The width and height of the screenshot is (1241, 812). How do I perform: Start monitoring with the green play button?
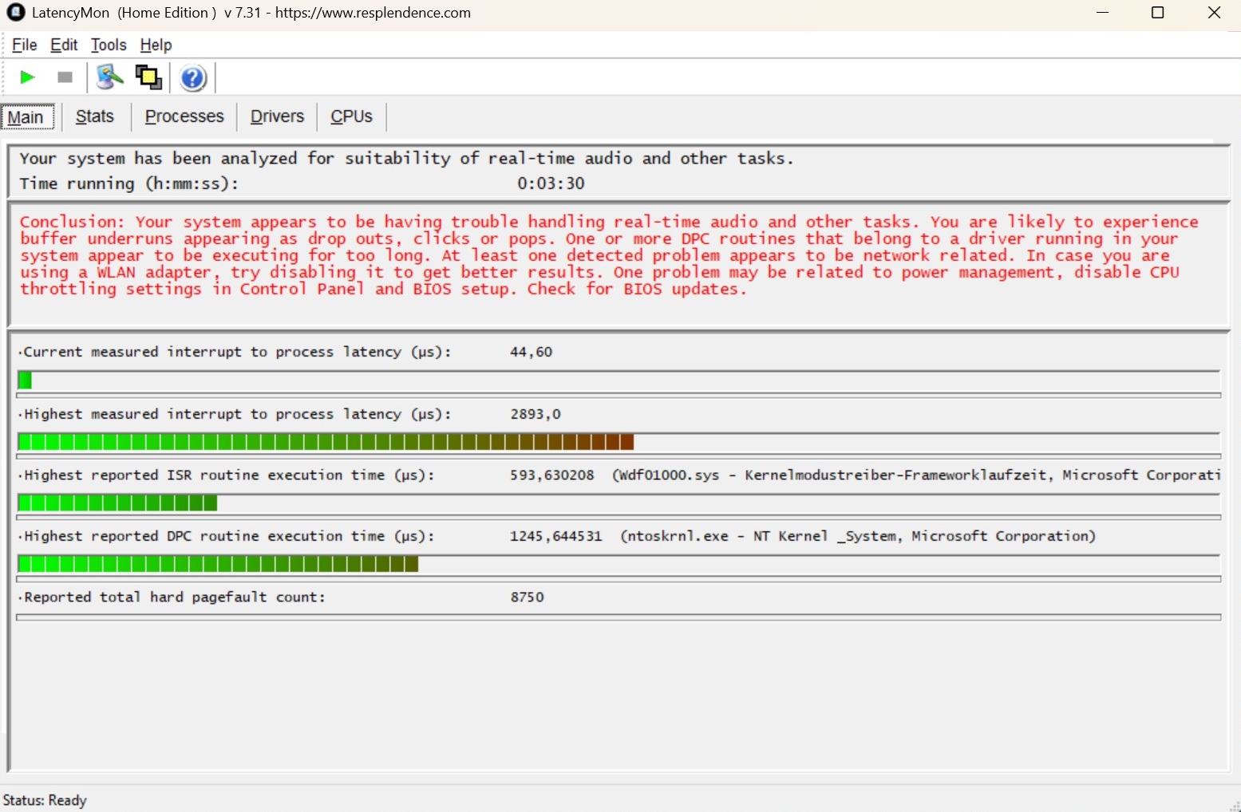(27, 77)
